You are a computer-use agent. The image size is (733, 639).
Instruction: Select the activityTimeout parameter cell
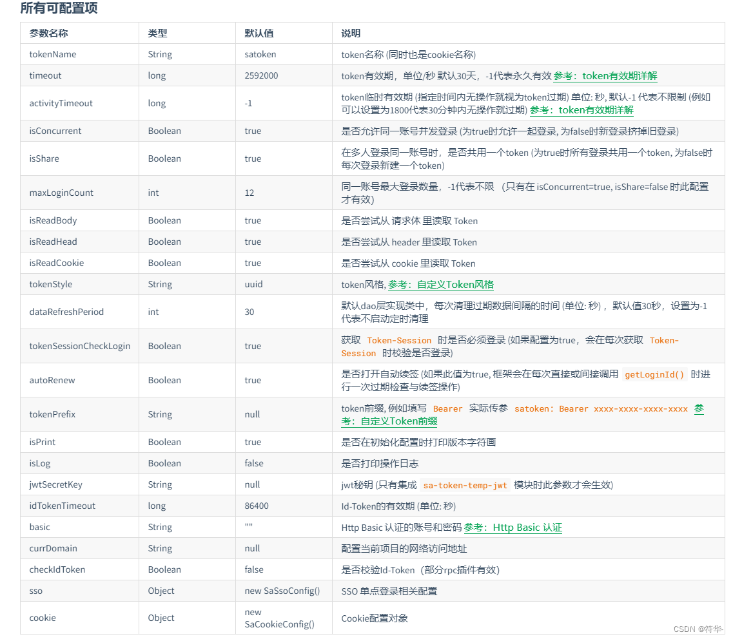79,103
